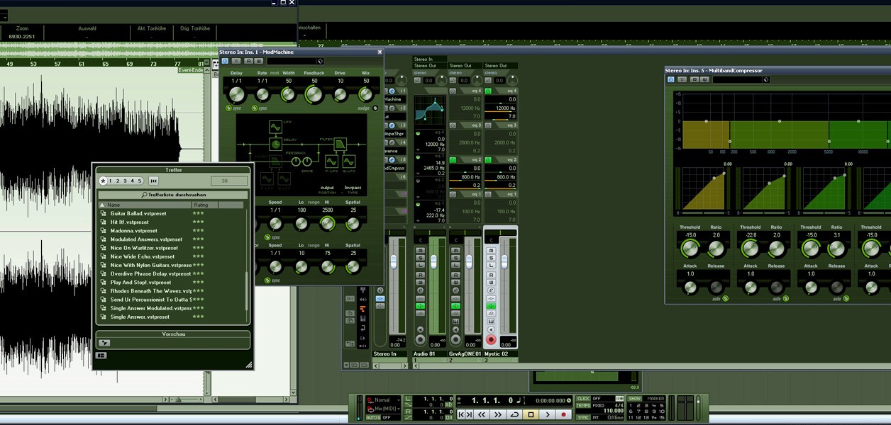891x425 pixels.
Task: Click layout icon at Treffer panel bottom-left
Action: coord(101,356)
